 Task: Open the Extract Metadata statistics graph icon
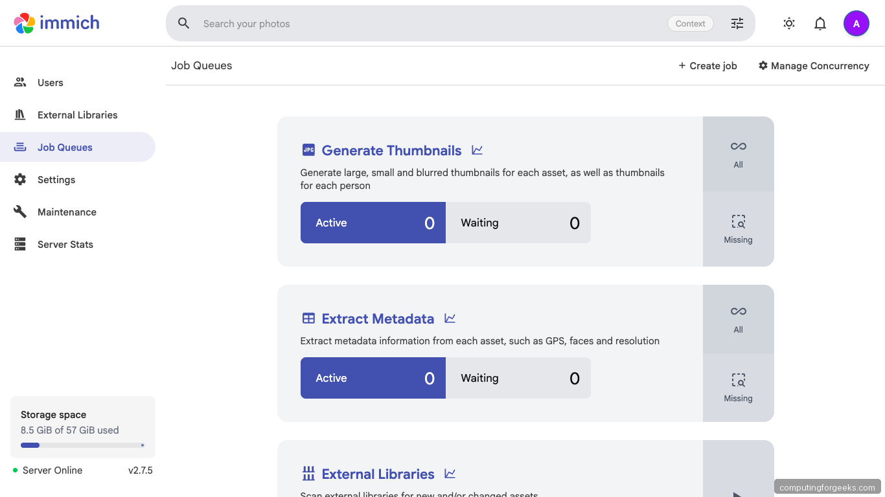click(450, 318)
